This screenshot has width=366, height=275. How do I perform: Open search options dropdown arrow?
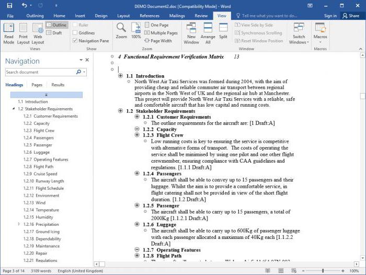coord(84,72)
